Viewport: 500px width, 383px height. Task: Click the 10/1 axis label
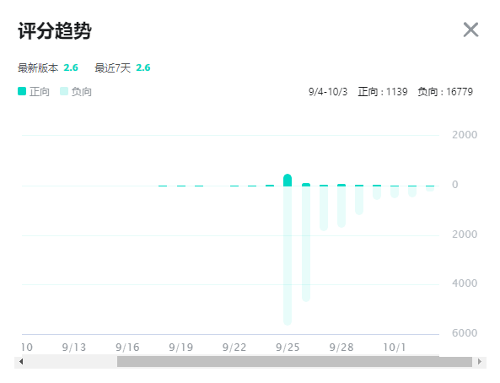tap(395, 348)
